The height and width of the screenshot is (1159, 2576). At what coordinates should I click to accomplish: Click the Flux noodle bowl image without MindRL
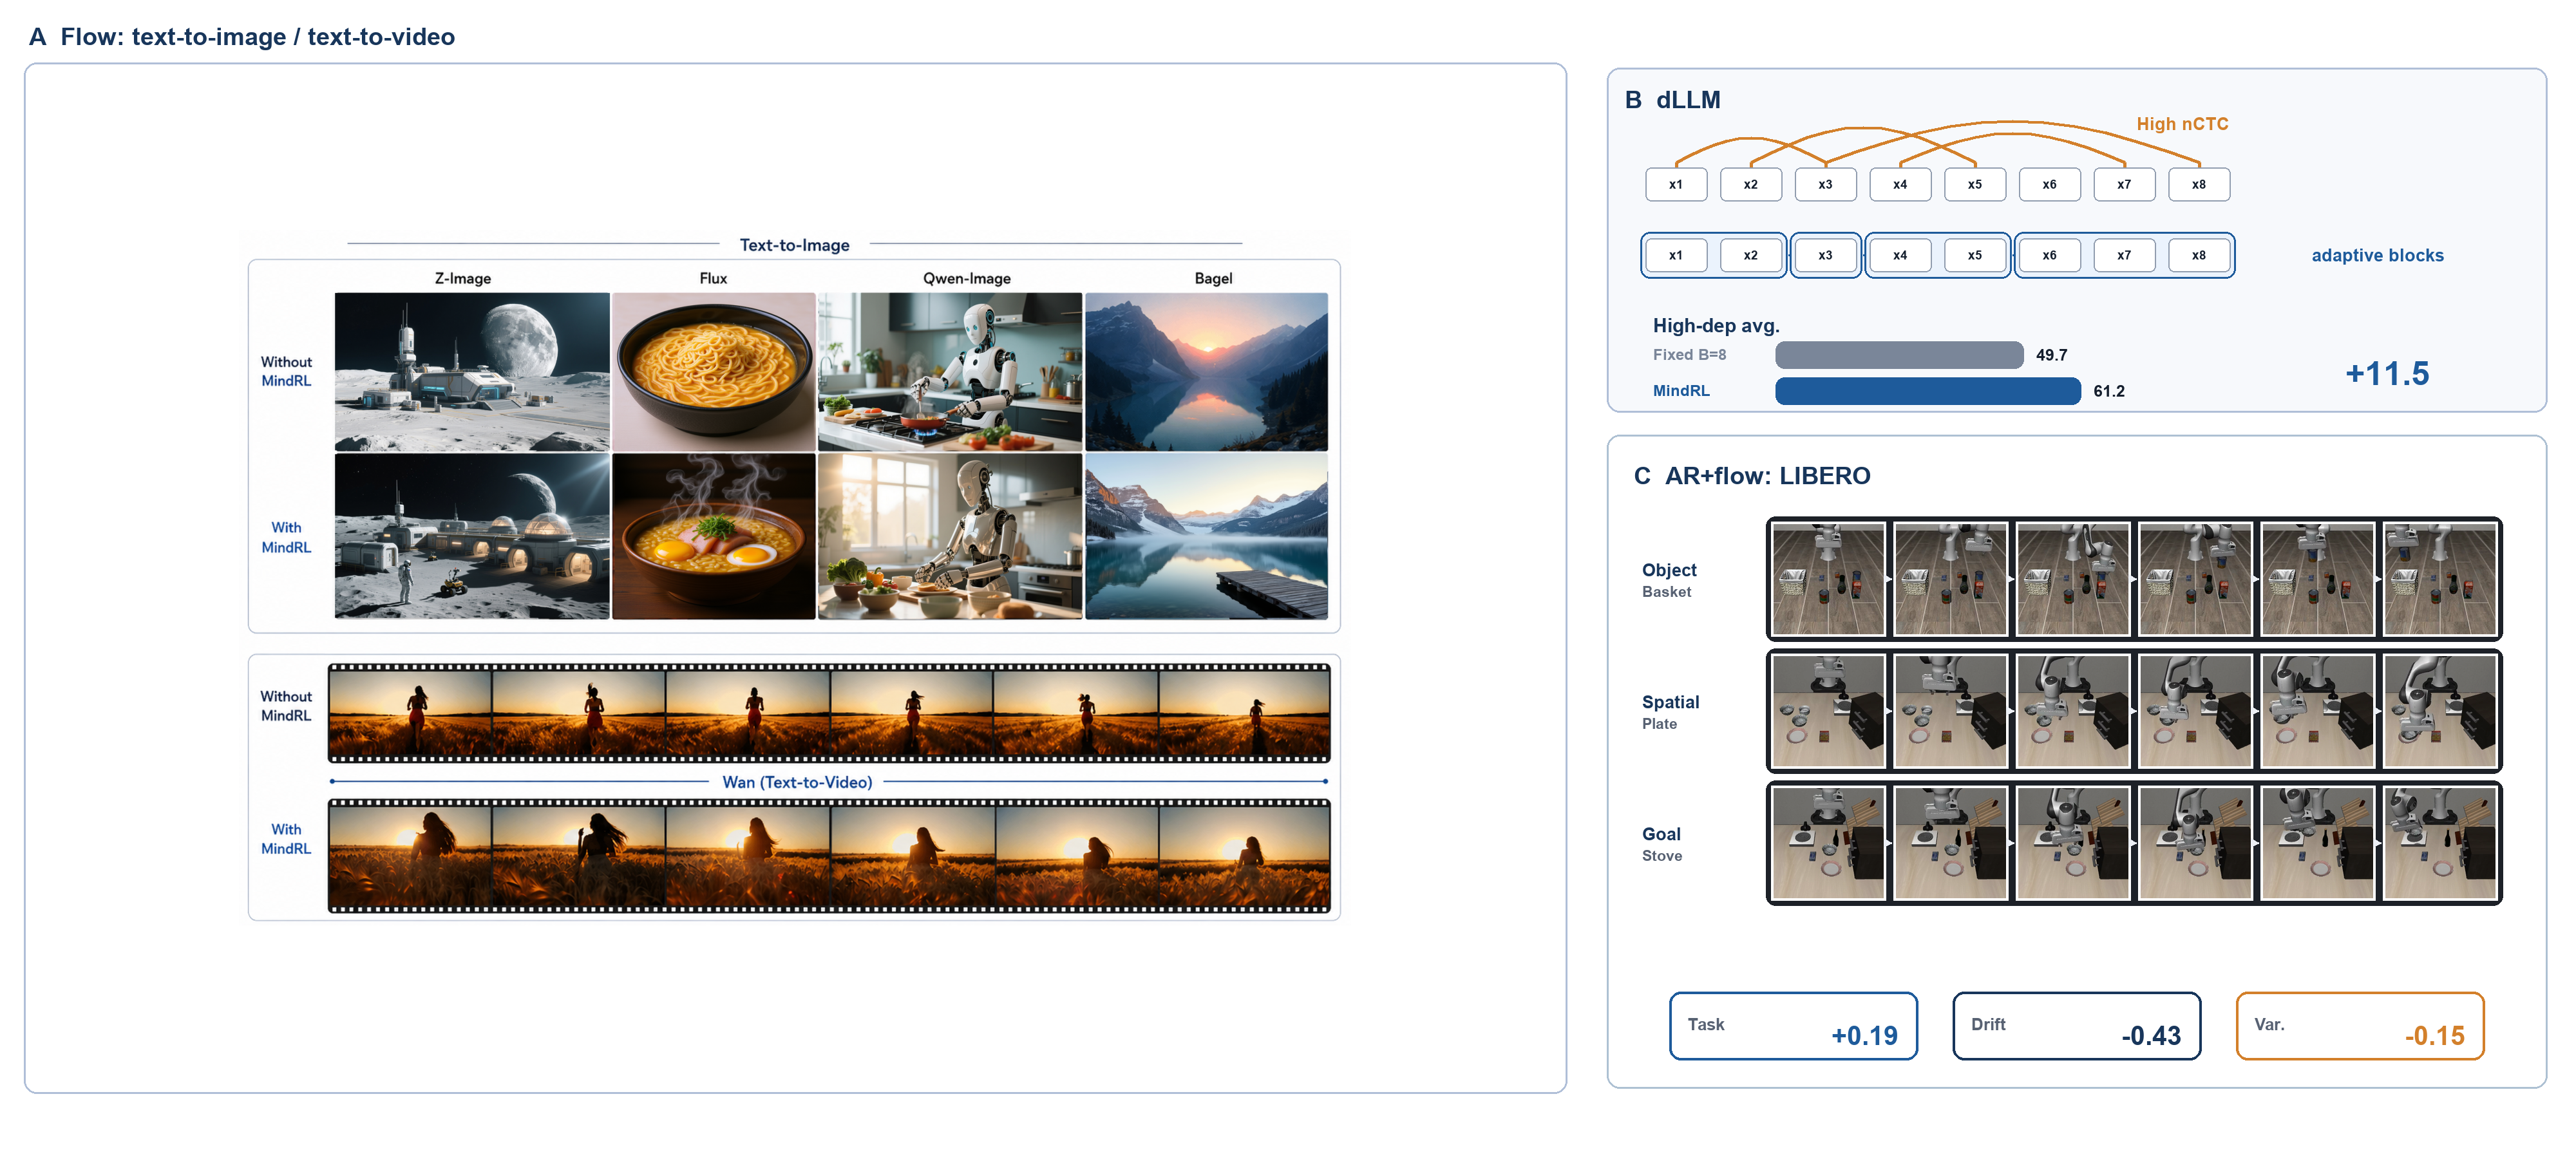[713, 372]
